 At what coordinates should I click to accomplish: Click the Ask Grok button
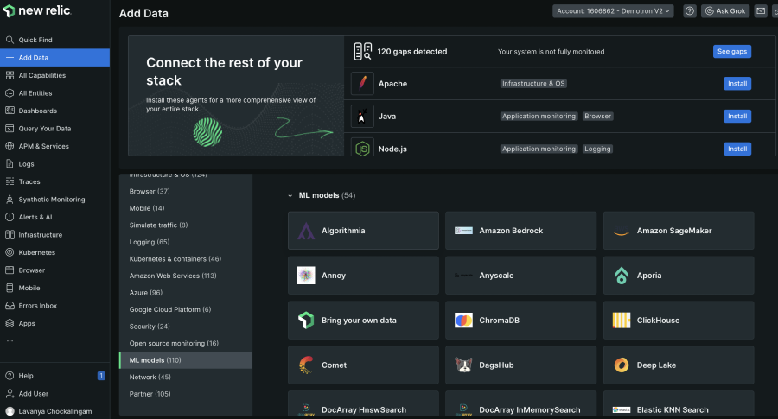[x=725, y=11]
